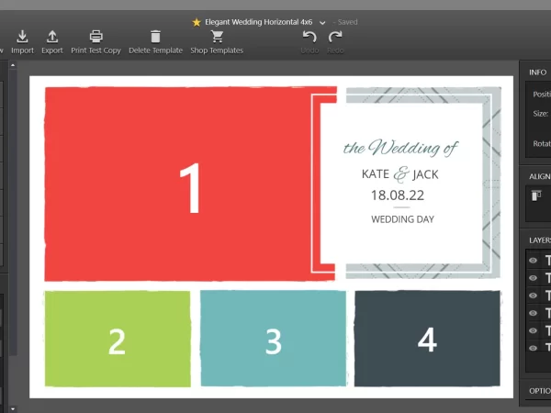Expand the Options panel header

point(538,390)
